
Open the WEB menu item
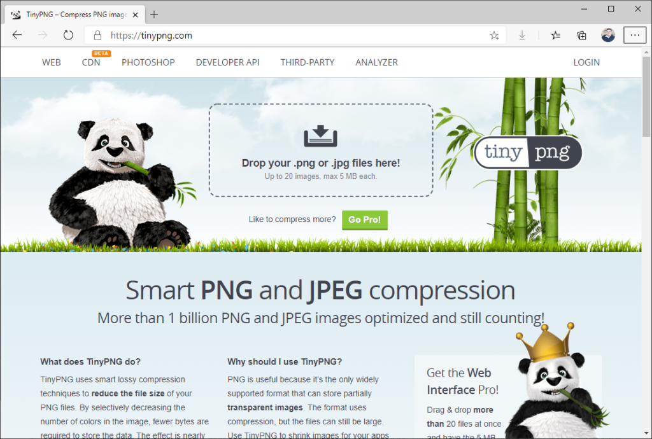tap(52, 62)
